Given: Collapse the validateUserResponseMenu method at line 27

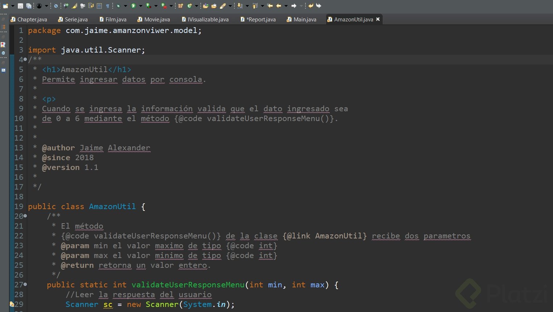Looking at the screenshot, I should pyautogui.click(x=25, y=284).
